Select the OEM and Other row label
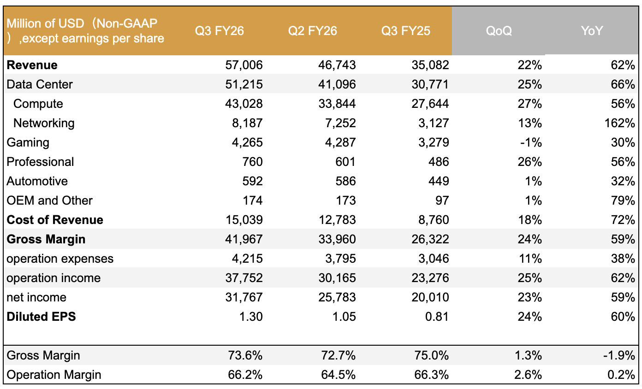Viewport: 642px width, 389px height. pyautogui.click(x=49, y=200)
